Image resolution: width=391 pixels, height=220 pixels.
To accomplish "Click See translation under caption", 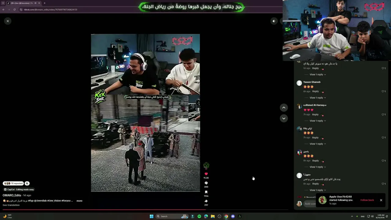I will click(11, 205).
